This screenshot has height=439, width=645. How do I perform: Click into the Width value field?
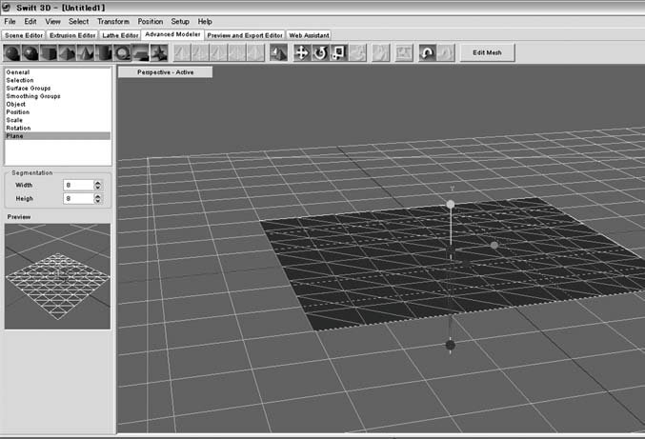pyautogui.click(x=77, y=185)
